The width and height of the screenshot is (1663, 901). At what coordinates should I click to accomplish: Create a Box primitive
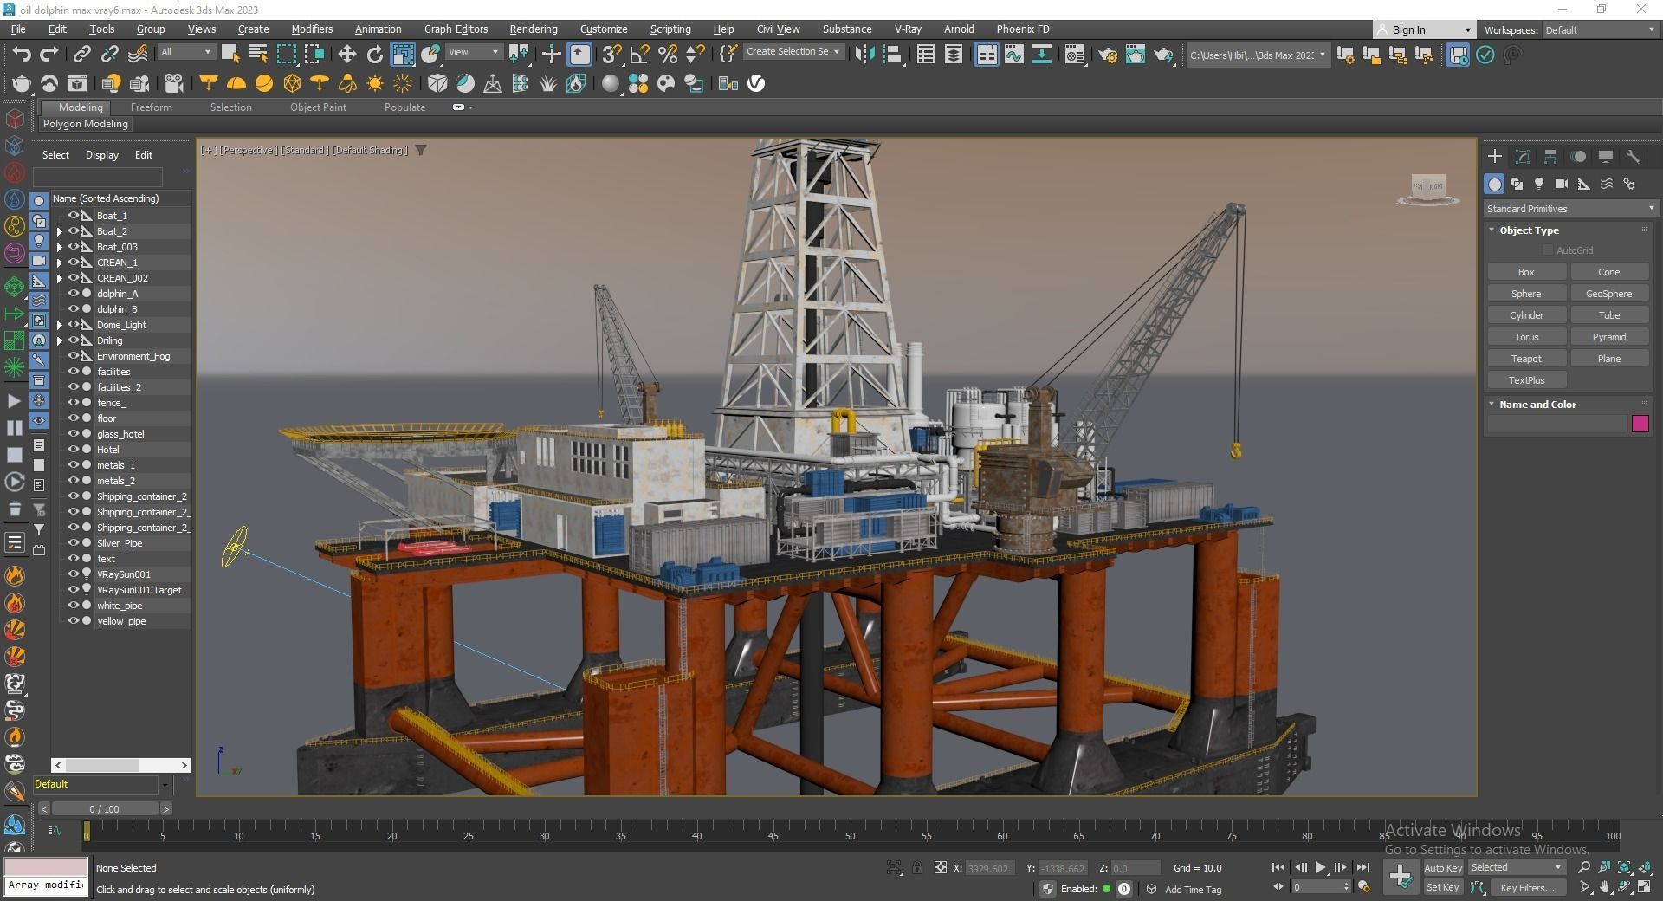tap(1526, 272)
